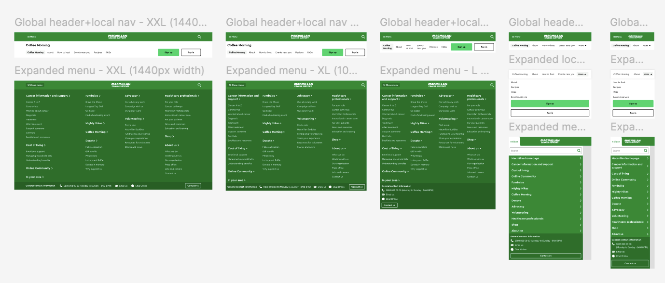Select the 'Expanded menu - XXL' frame label
Viewport: 665px width, 283px height.
(x=110, y=71)
